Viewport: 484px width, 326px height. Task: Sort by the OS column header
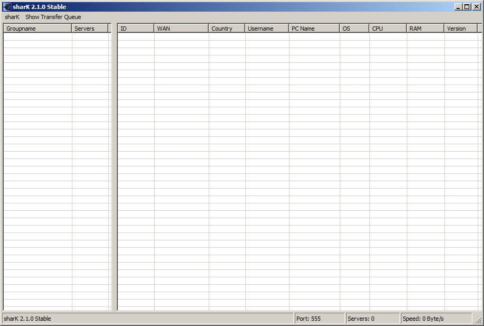click(x=354, y=29)
